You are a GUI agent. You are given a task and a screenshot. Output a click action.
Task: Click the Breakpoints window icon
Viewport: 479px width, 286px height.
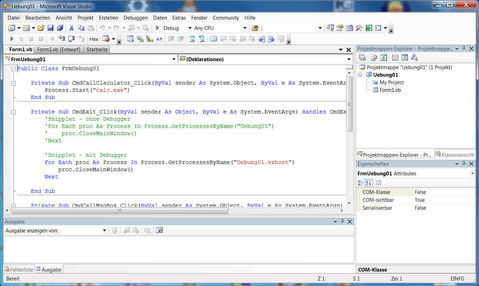(x=106, y=39)
